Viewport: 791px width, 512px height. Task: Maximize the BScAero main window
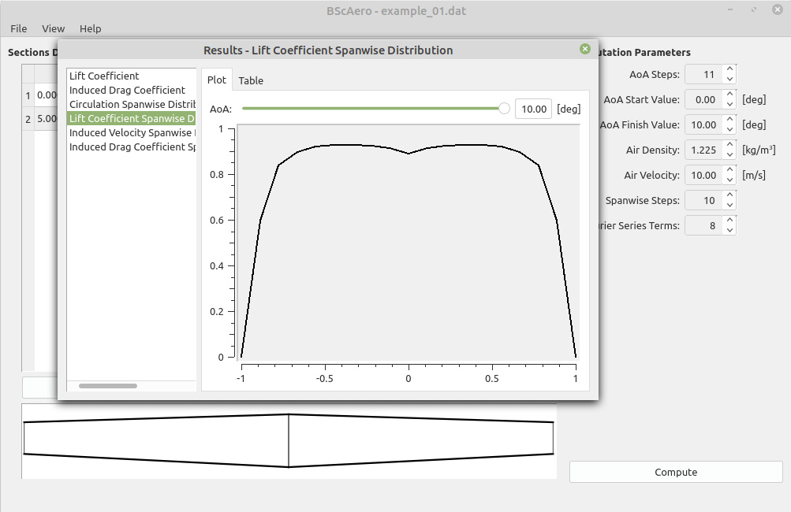pos(754,9)
